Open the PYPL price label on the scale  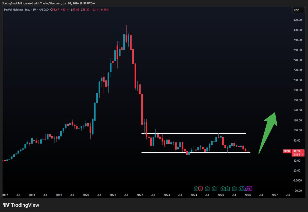pos(287,151)
